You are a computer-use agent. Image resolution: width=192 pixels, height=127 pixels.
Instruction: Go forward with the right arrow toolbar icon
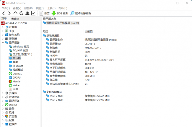tap(9, 13)
